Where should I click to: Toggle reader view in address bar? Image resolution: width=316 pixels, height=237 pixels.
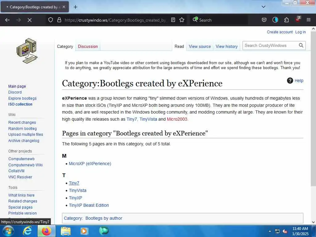point(173,20)
